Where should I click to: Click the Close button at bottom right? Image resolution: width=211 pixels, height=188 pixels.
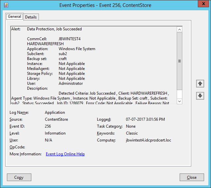pos(192,177)
